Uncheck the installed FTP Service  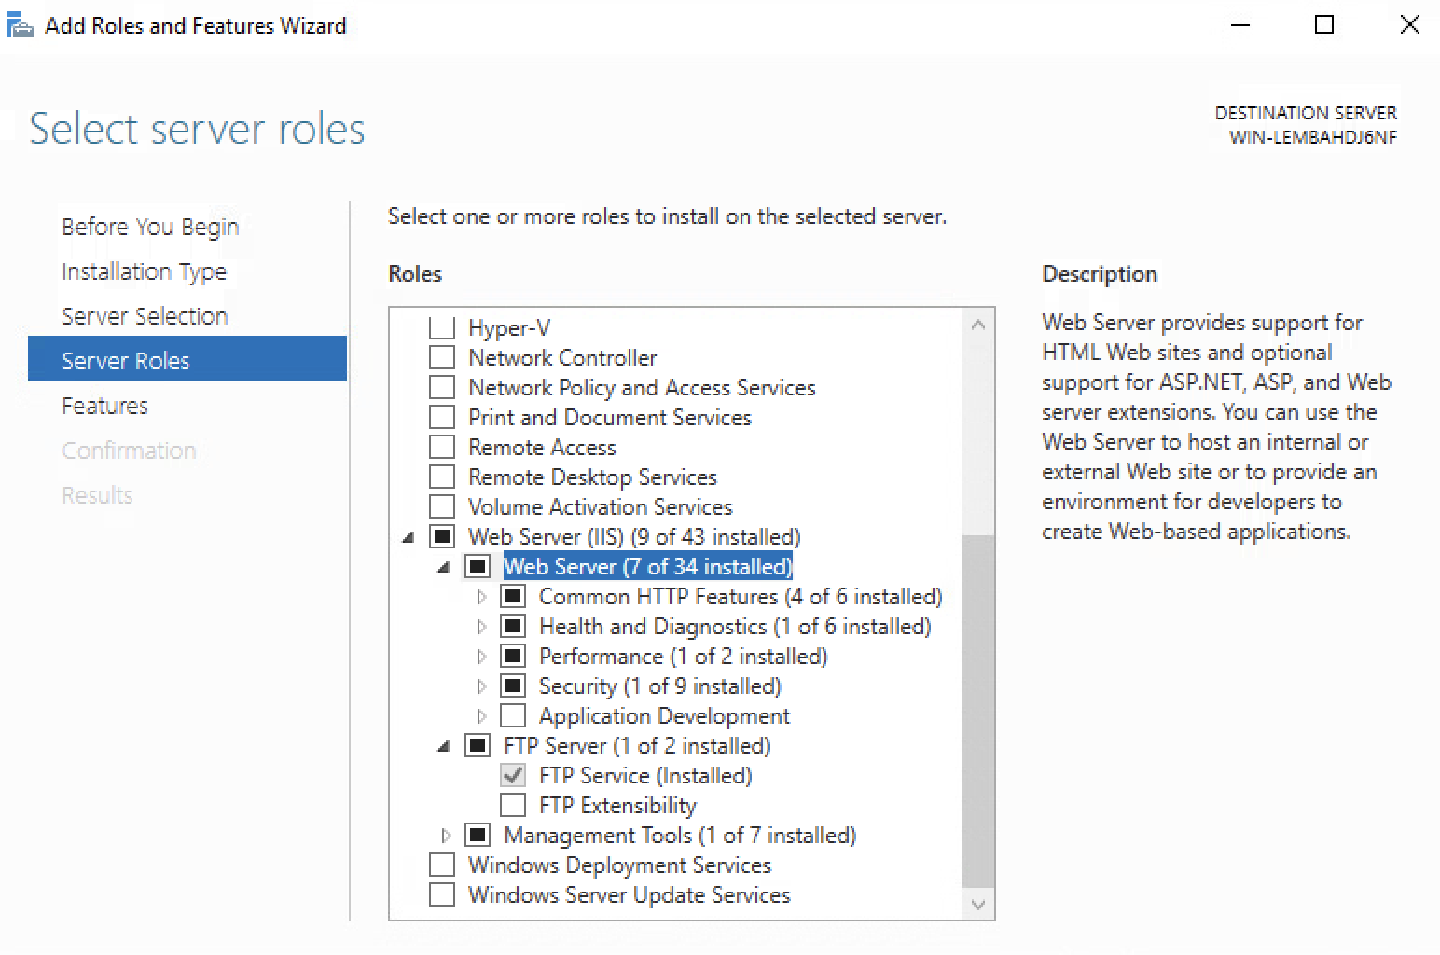[513, 774]
